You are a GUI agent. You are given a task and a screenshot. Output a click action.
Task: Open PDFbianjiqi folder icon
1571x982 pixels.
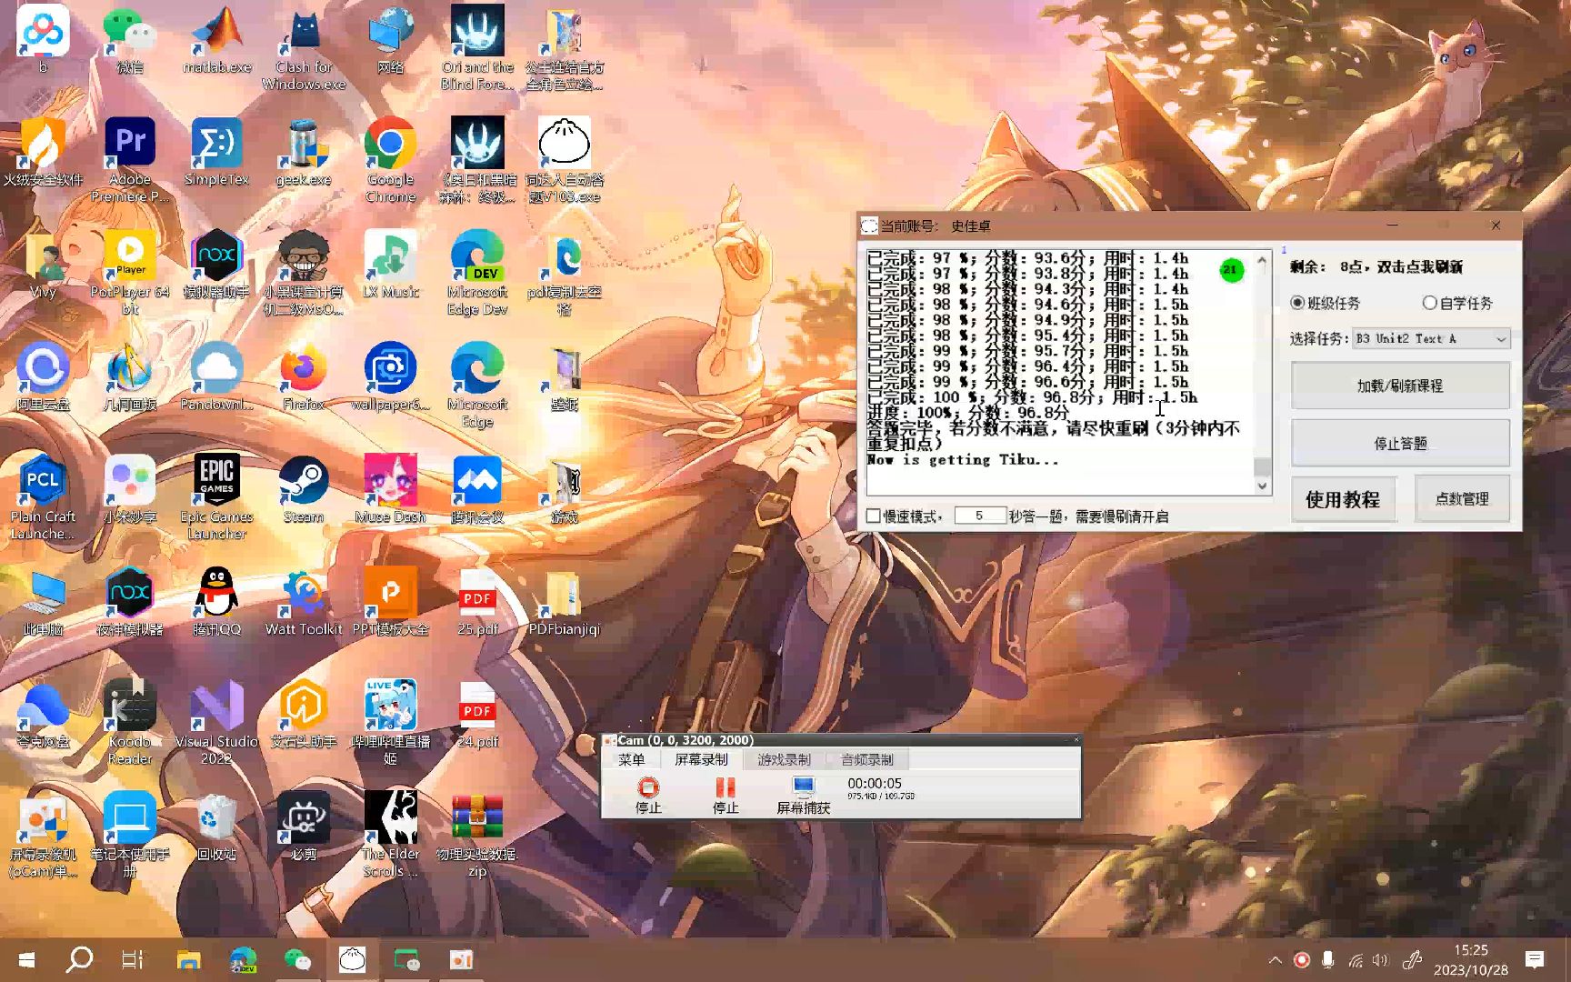[x=564, y=602]
